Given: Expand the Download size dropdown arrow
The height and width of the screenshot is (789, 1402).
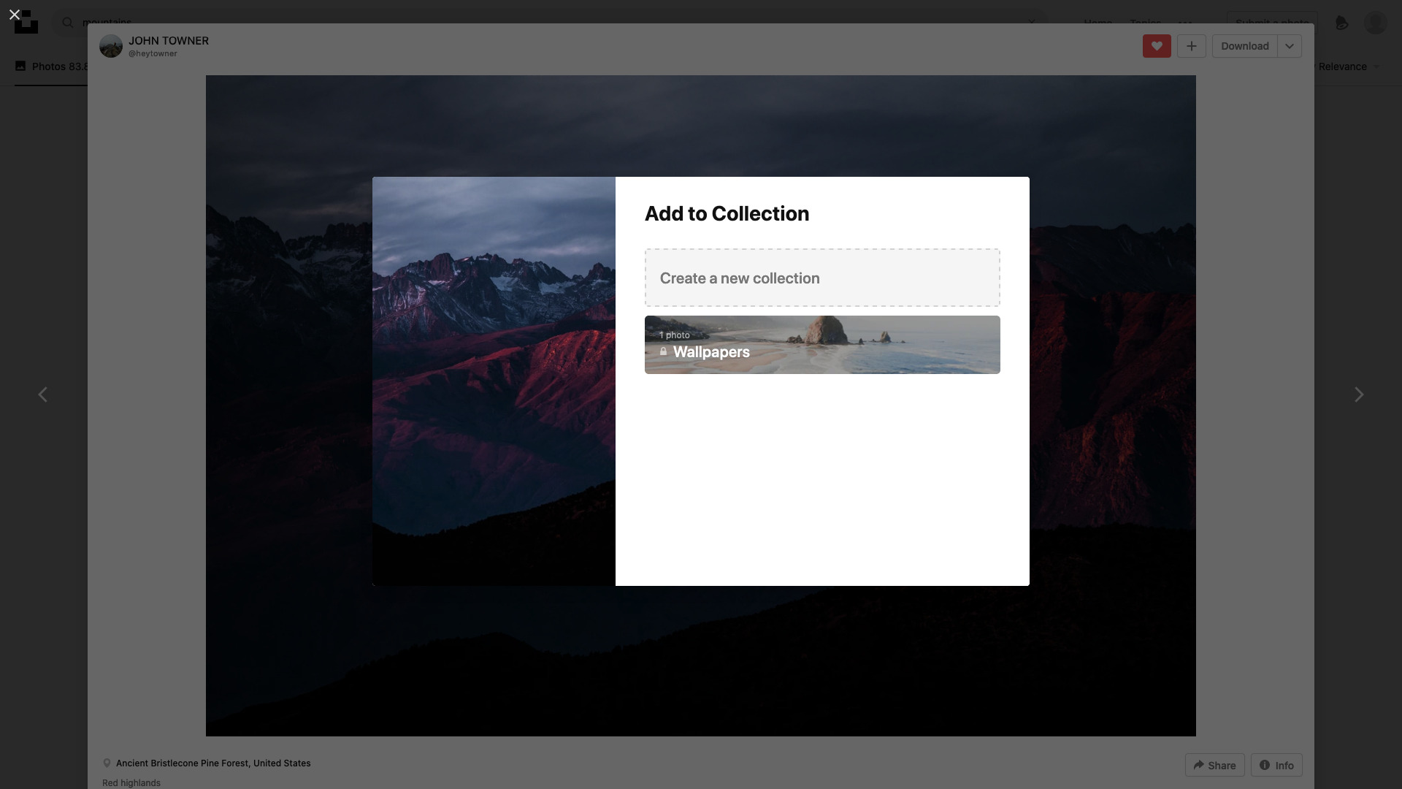Looking at the screenshot, I should coord(1290,46).
